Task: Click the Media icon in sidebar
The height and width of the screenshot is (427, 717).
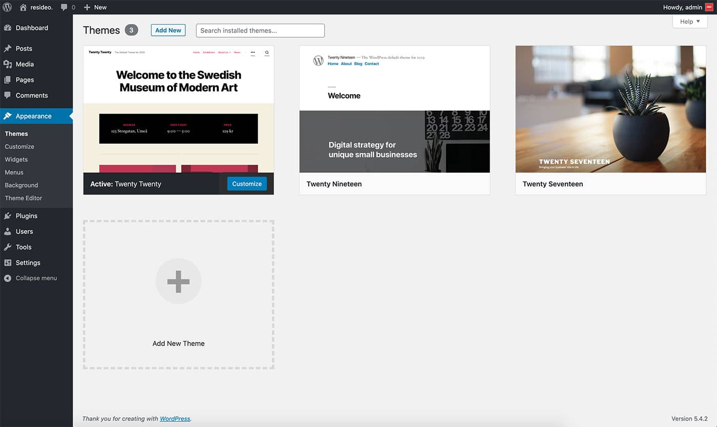Action: 8,64
